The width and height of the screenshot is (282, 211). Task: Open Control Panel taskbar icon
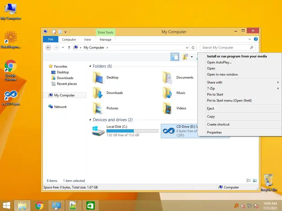[56, 206]
